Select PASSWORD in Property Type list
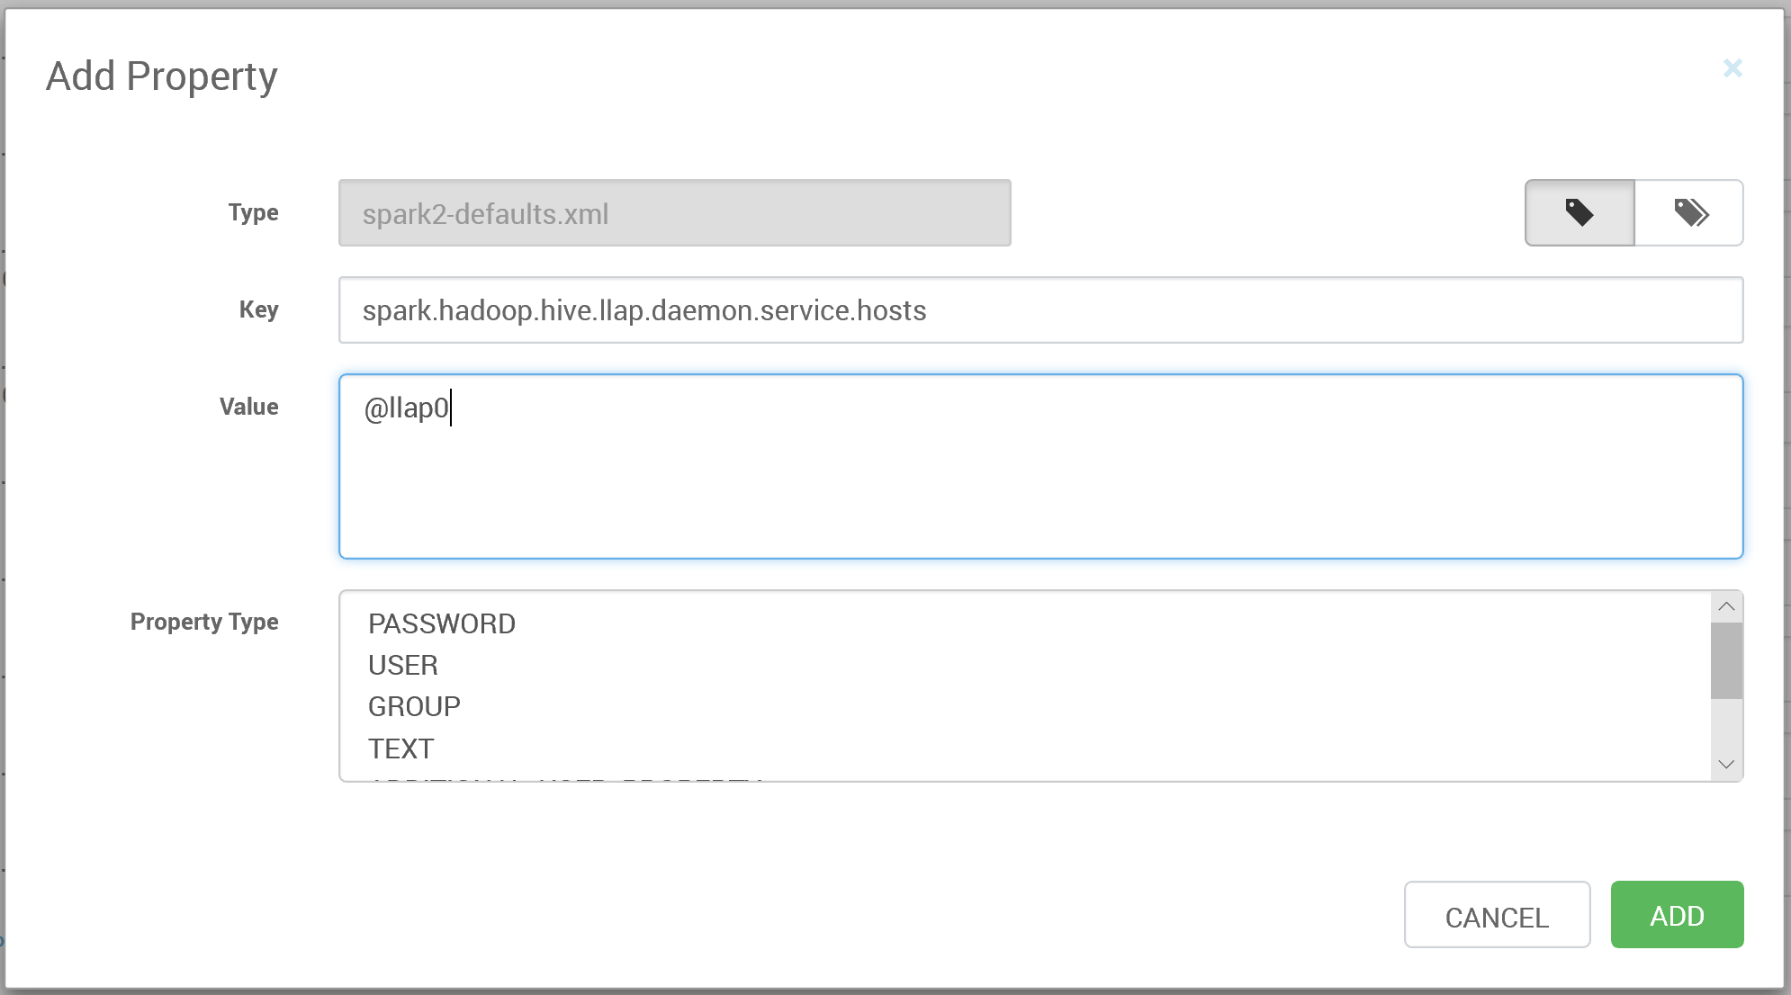The image size is (1791, 995). (442, 623)
